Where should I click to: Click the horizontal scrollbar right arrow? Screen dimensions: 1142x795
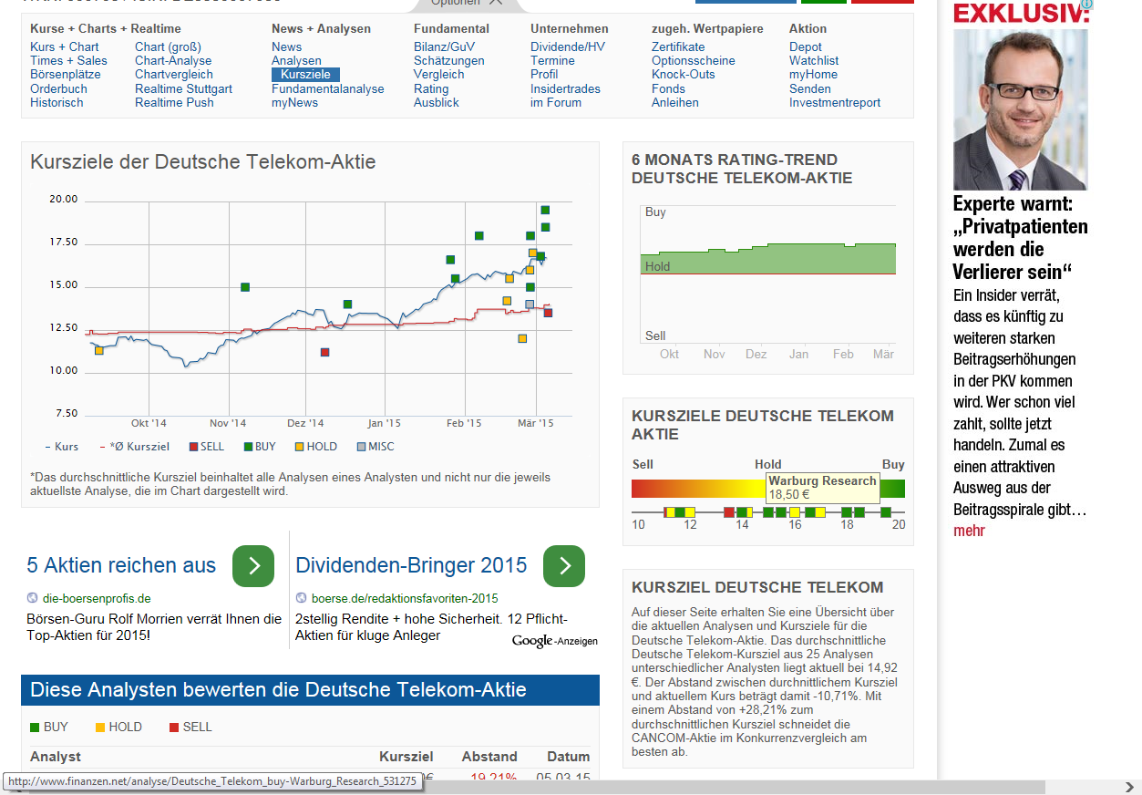(x=1128, y=787)
